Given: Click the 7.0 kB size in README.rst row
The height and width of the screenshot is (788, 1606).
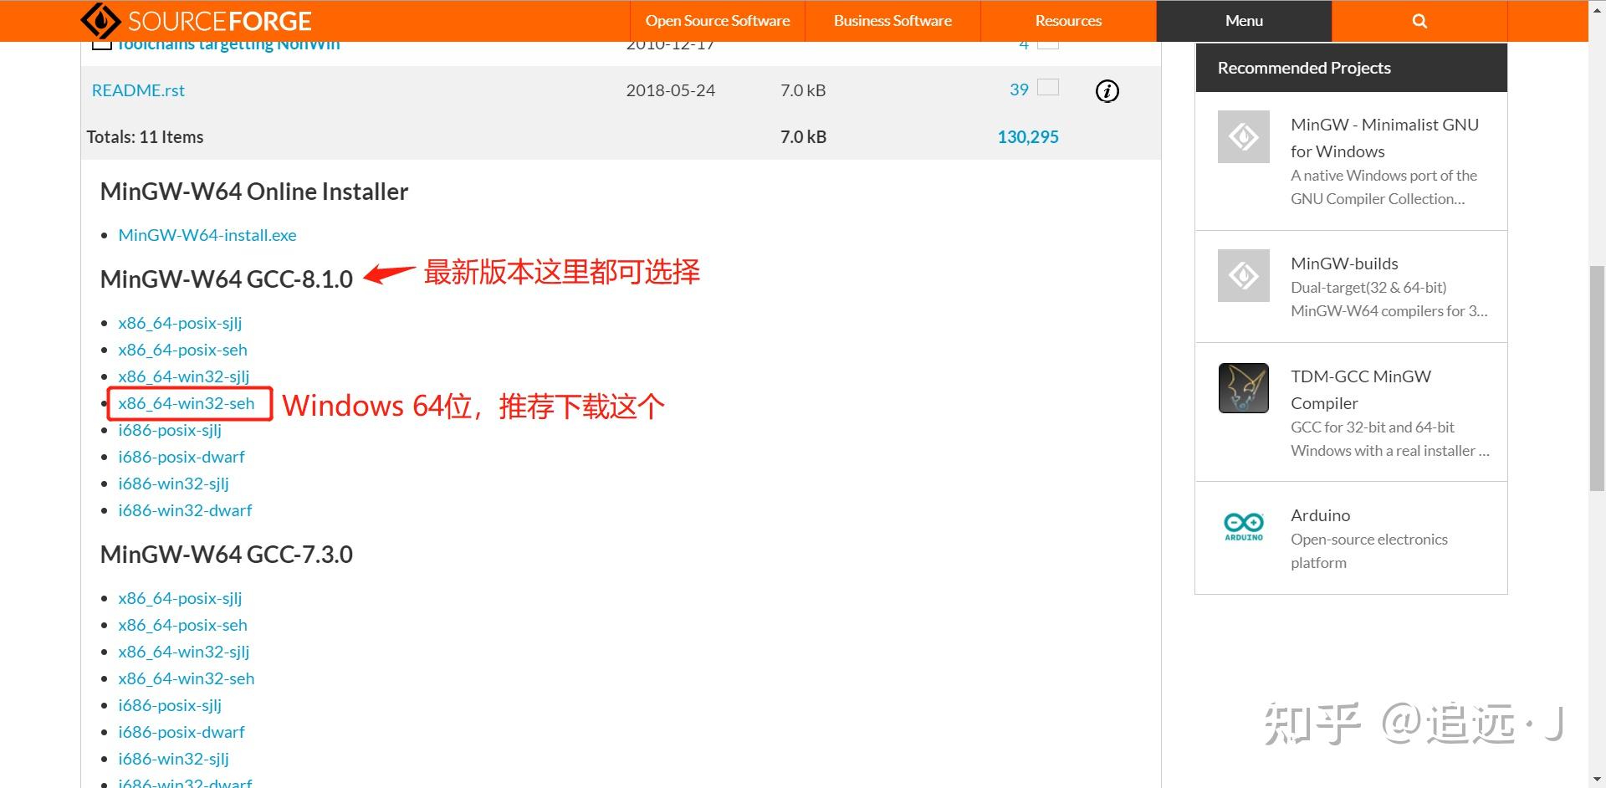Looking at the screenshot, I should pyautogui.click(x=803, y=90).
